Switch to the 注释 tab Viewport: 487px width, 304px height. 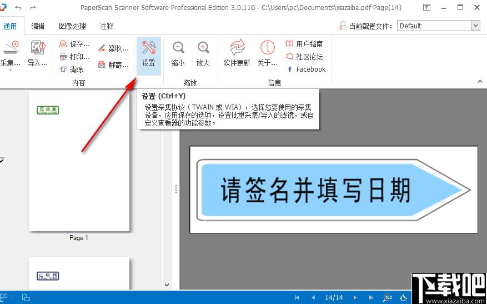pos(107,27)
